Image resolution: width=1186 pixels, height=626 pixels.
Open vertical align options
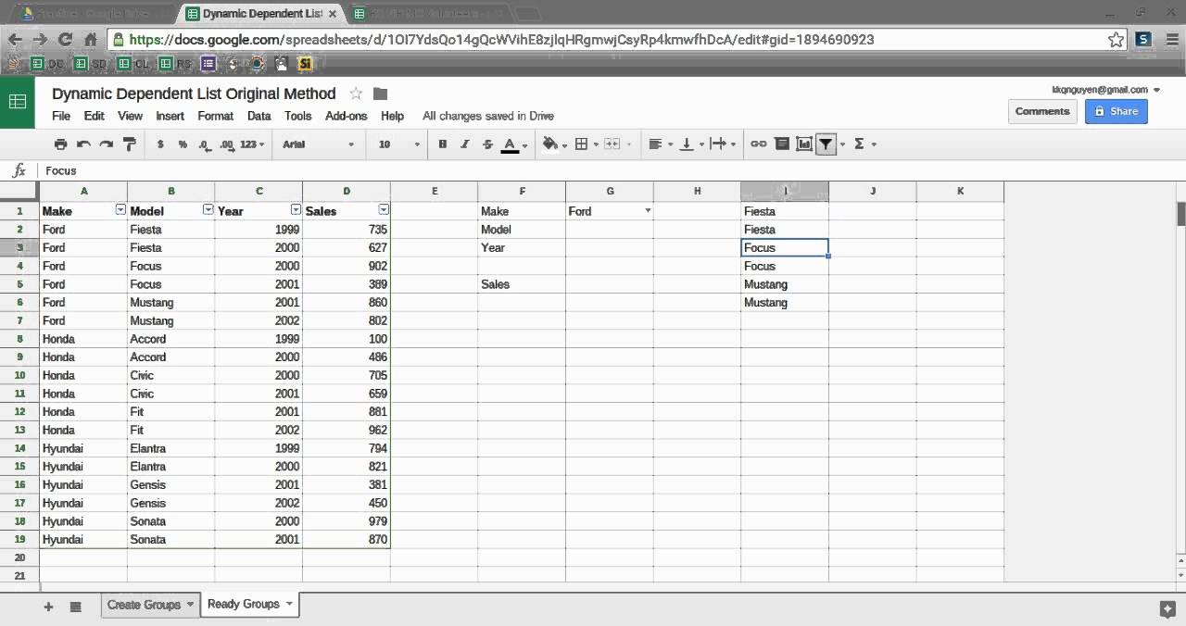690,144
